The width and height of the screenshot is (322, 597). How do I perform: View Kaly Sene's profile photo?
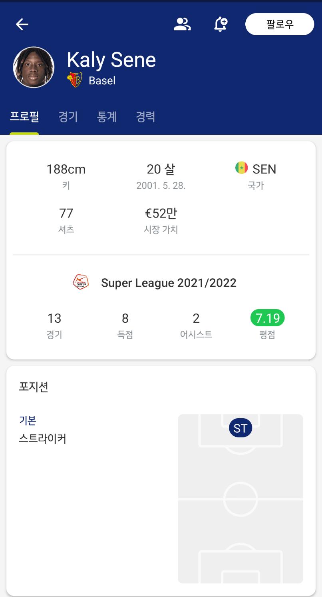34,67
